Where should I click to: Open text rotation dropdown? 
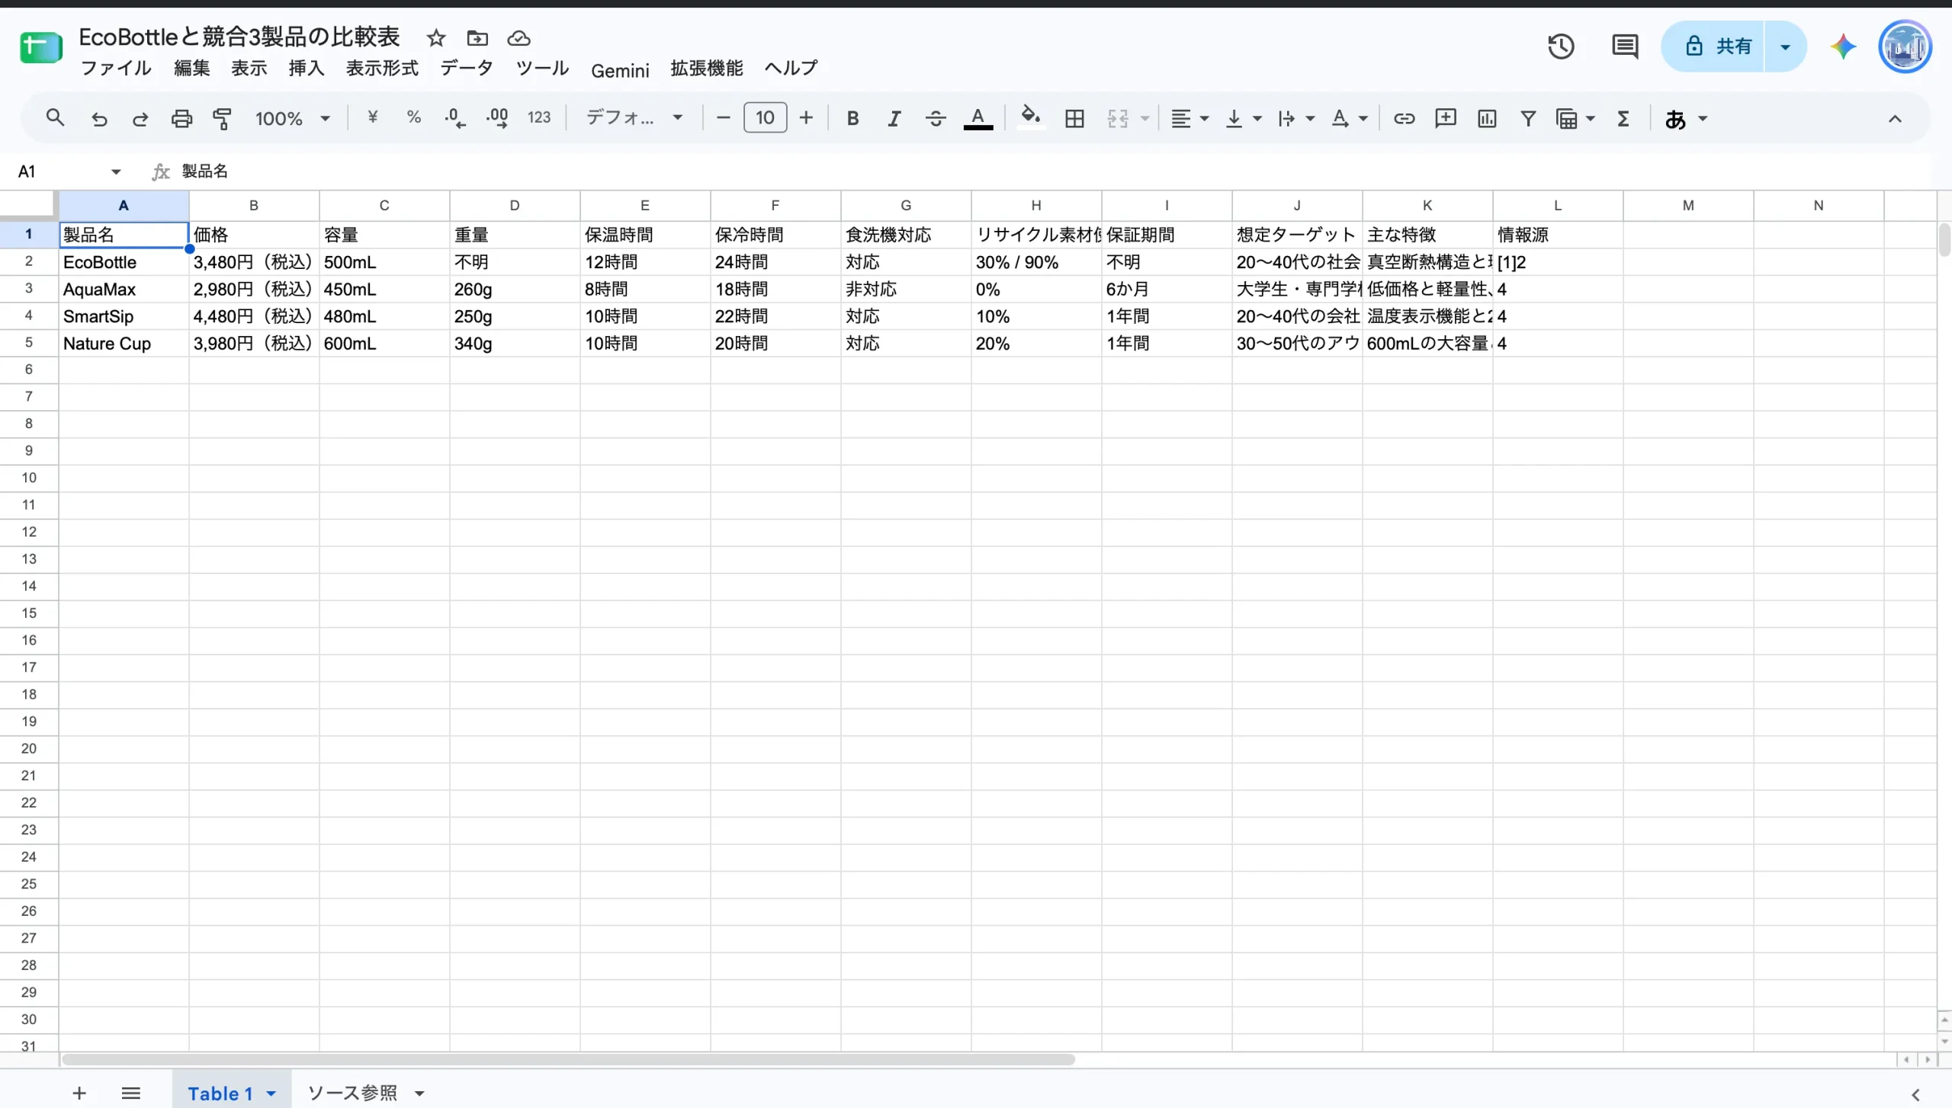tap(1350, 118)
